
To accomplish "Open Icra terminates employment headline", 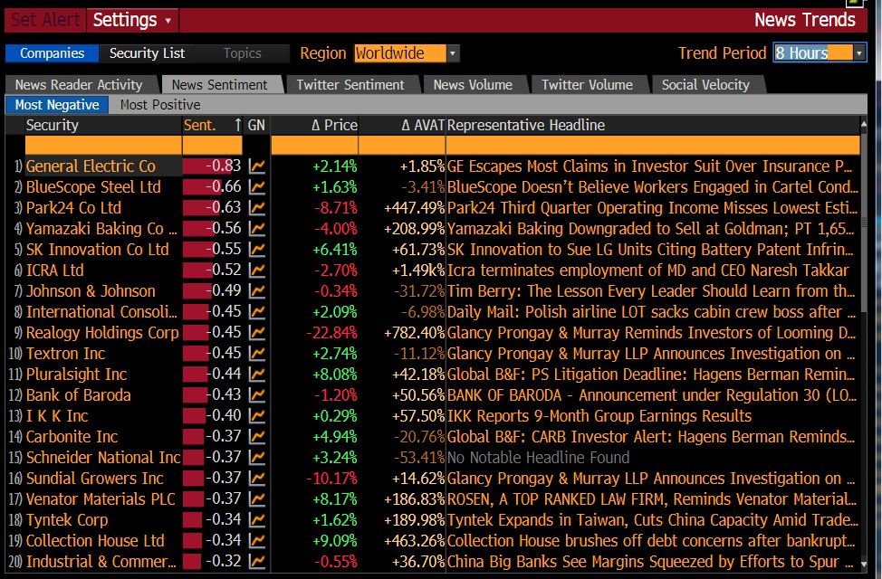I will coord(648,271).
